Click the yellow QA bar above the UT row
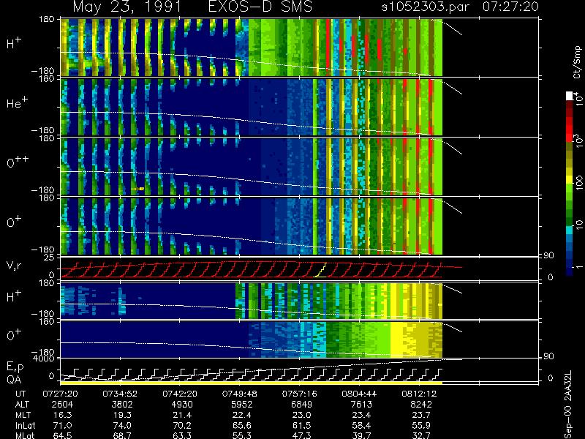The width and height of the screenshot is (585, 439). (251, 383)
